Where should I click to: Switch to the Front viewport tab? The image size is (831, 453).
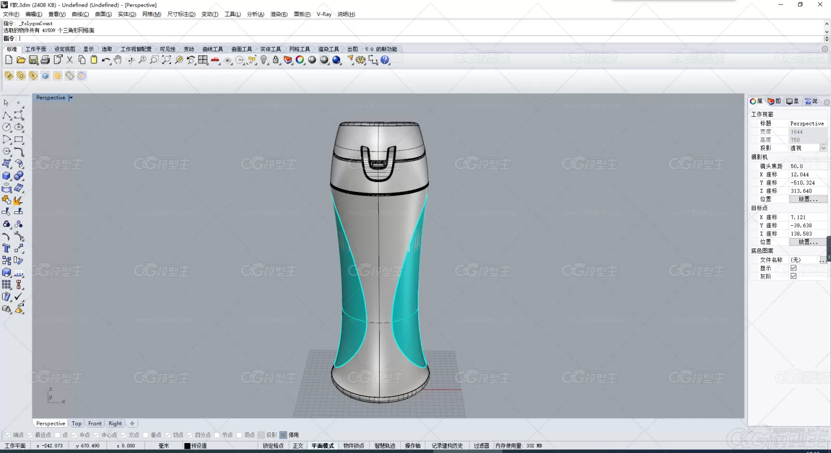95,423
